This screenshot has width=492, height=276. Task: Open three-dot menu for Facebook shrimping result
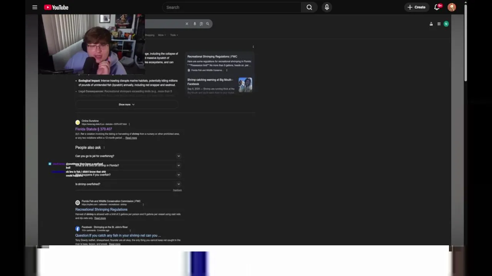pos(130,230)
